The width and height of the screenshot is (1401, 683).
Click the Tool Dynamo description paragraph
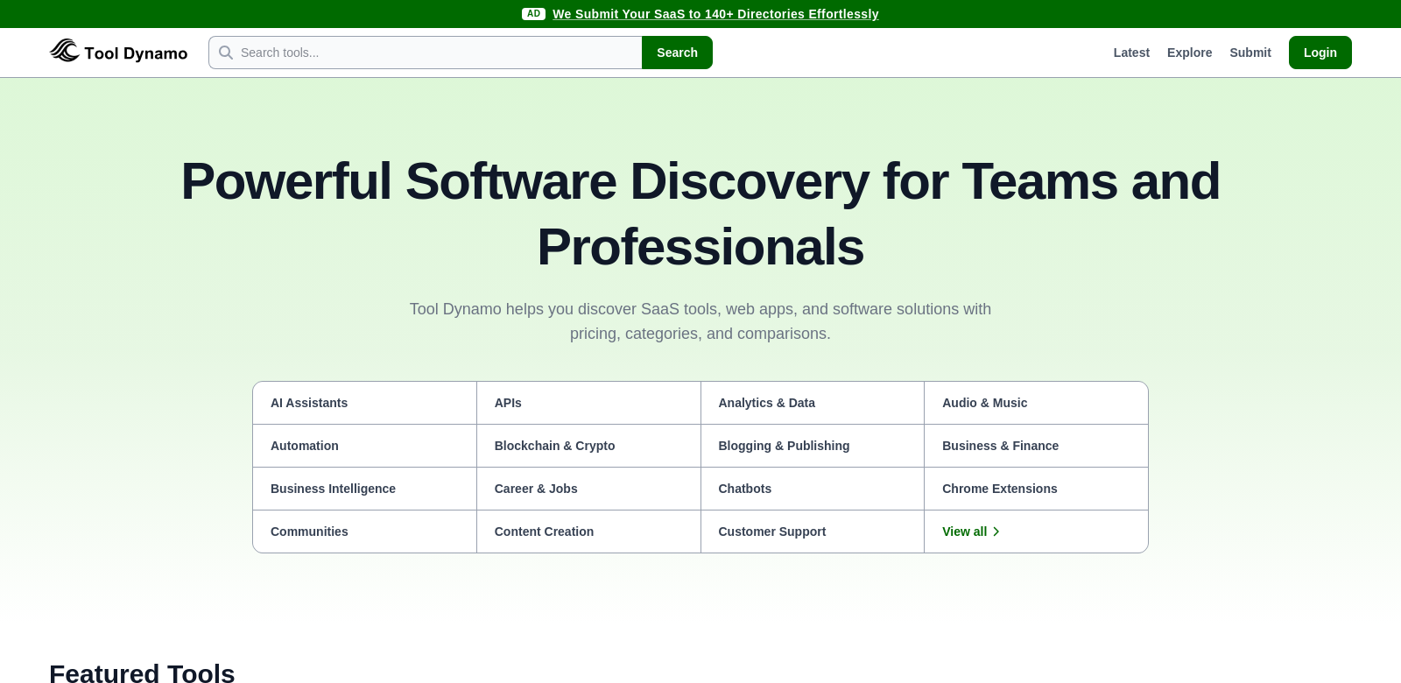pos(700,321)
